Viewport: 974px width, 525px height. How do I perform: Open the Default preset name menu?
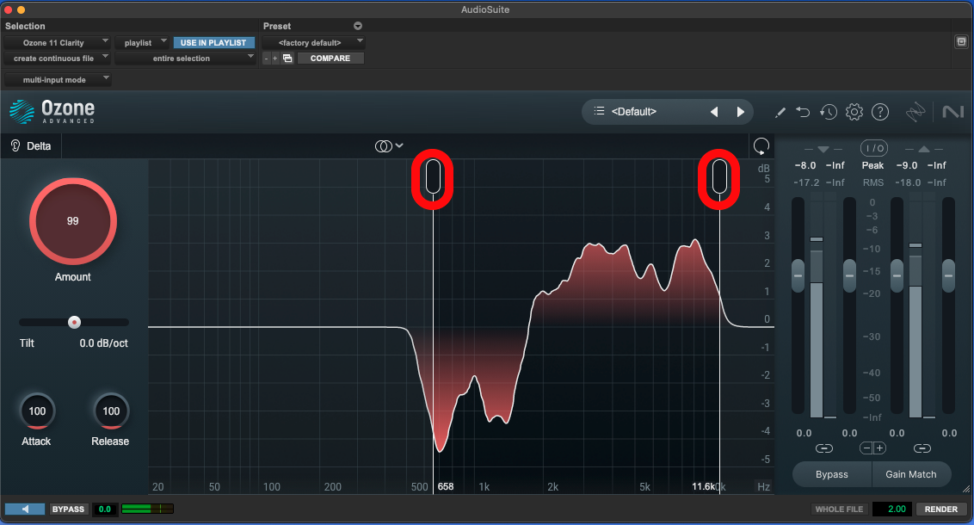tap(633, 112)
